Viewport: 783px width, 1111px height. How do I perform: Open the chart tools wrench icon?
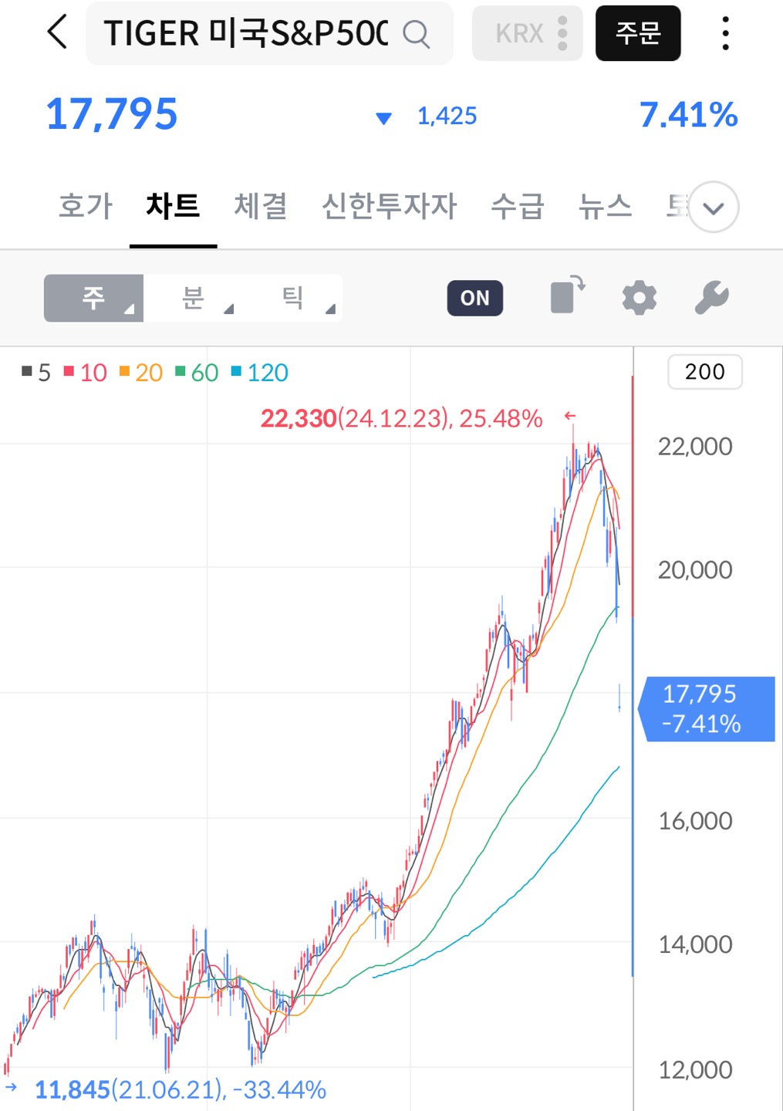pos(711,296)
